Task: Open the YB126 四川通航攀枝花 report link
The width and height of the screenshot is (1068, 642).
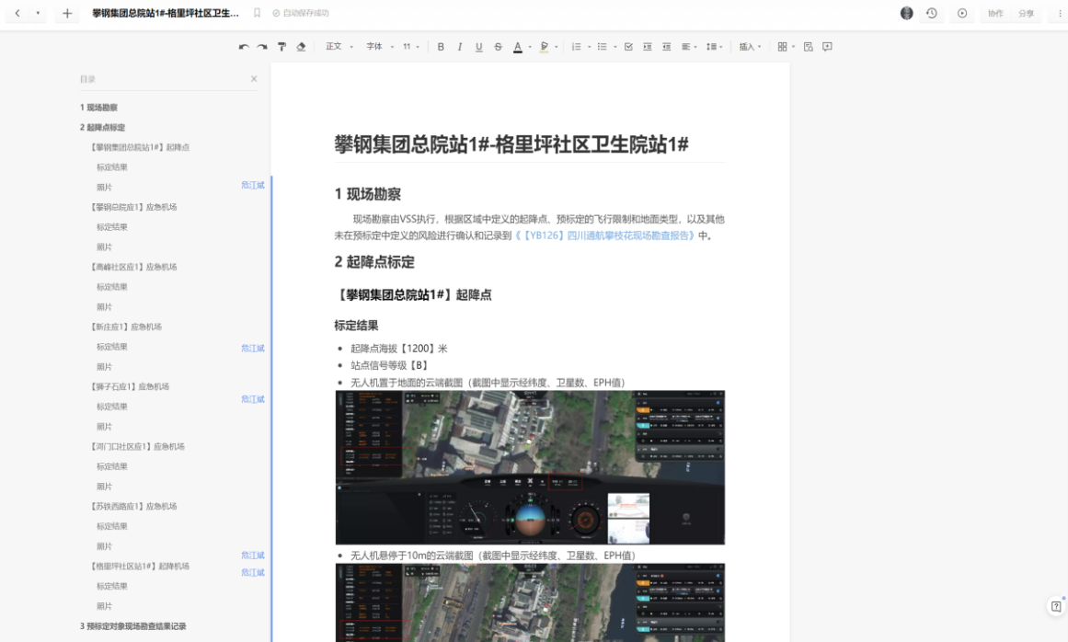Action: [605, 235]
